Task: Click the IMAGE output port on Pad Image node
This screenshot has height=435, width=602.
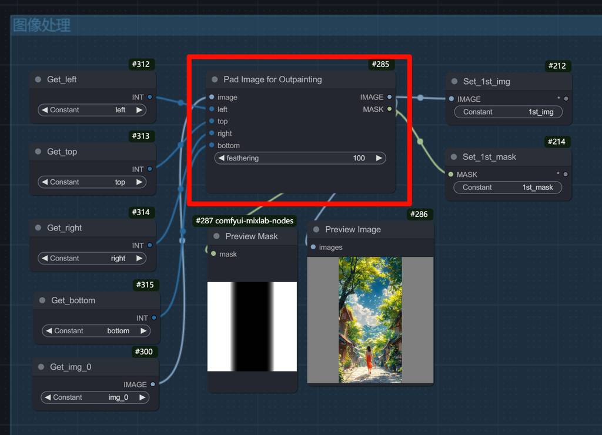Action: [x=389, y=97]
